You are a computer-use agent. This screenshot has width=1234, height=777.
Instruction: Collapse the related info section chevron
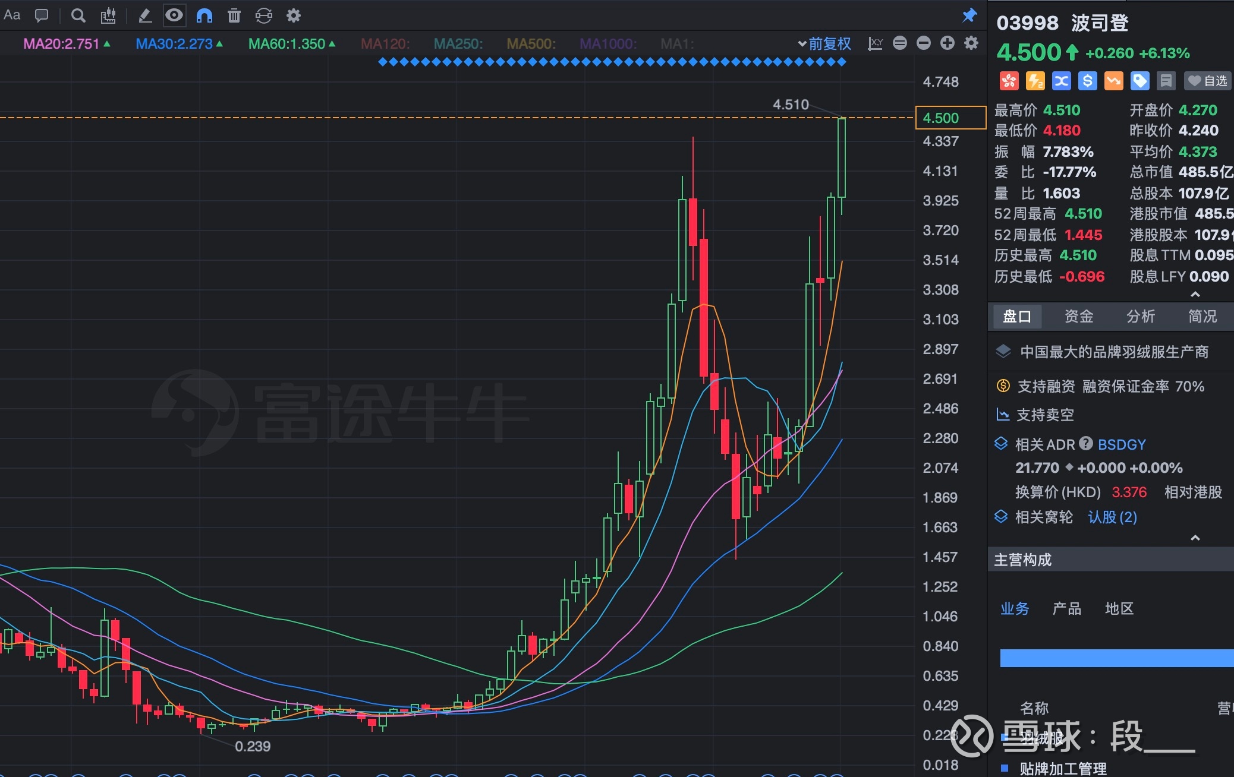click(x=1195, y=538)
